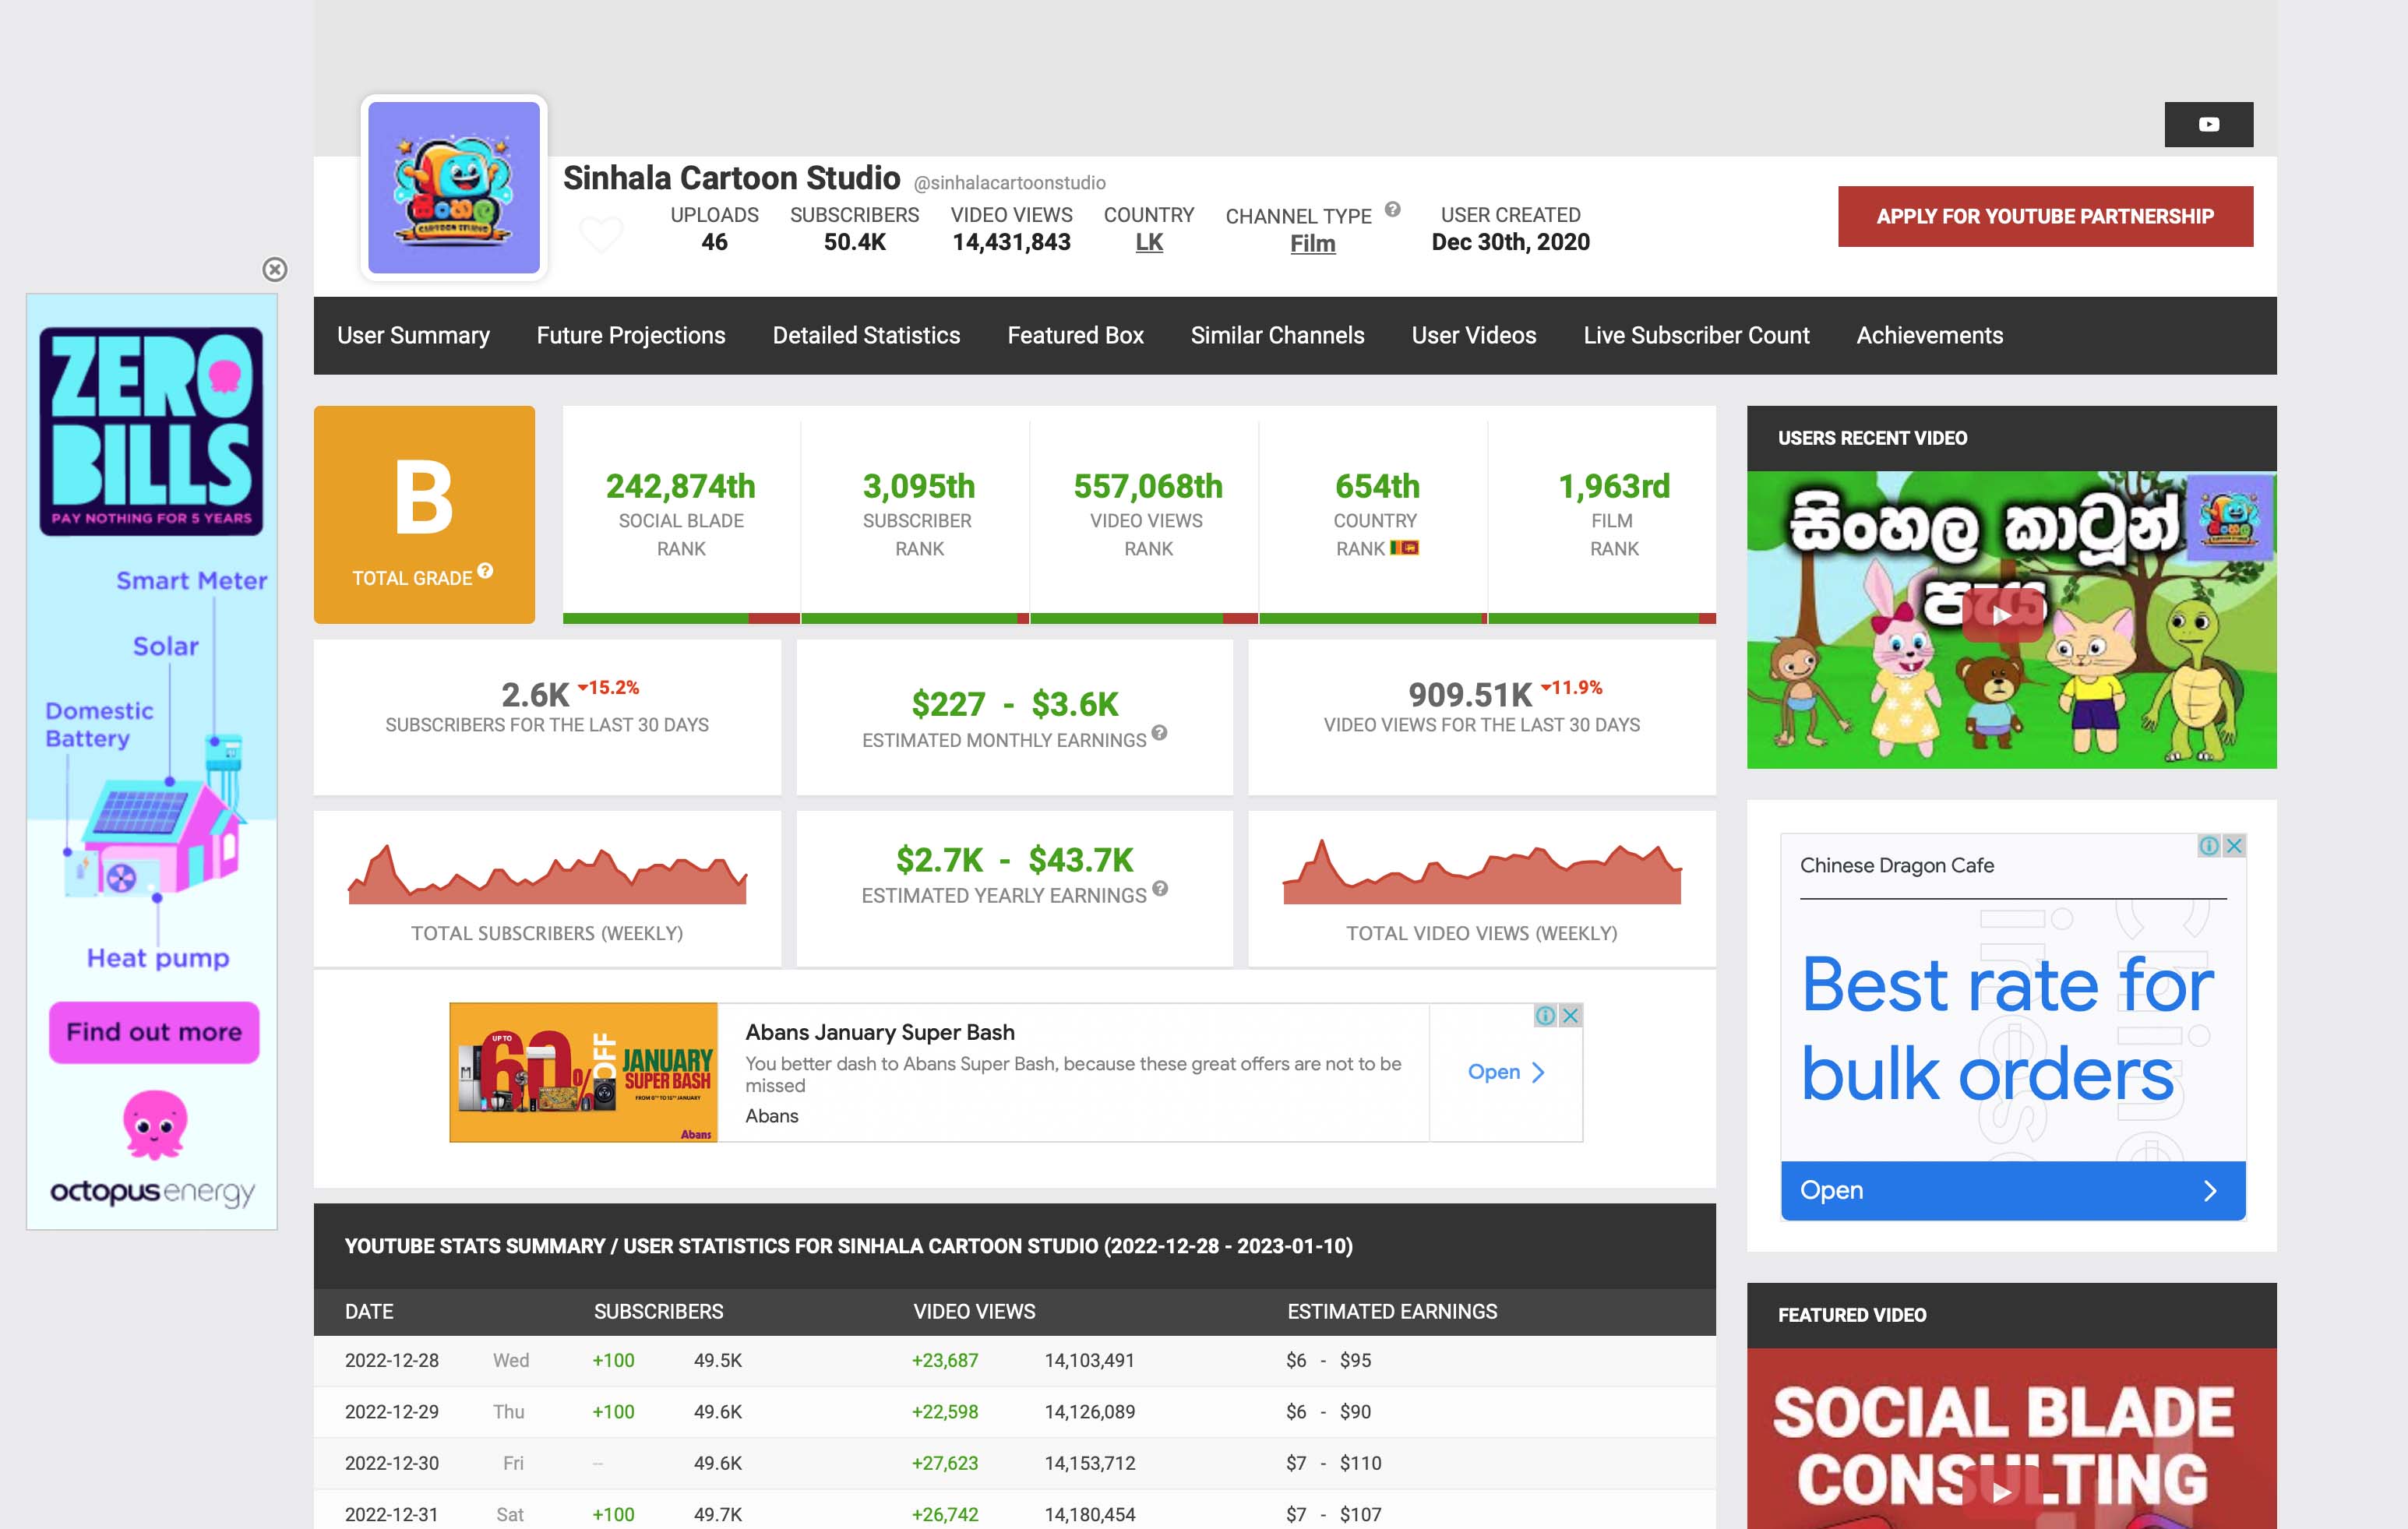
Task: Close the Octopus Energy side ad
Action: coord(274,269)
